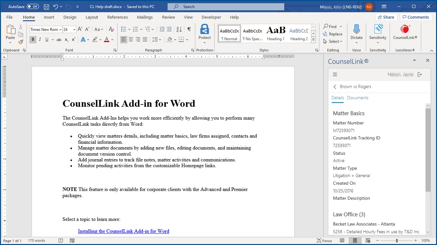Toggle Underline formatting

coord(47,40)
